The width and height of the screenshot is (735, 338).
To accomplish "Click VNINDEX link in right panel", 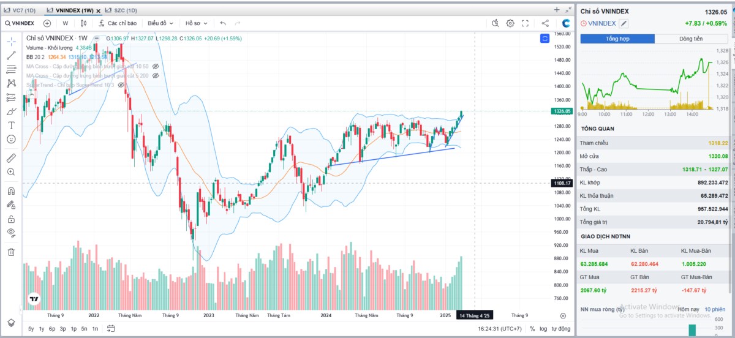I will 601,23.
